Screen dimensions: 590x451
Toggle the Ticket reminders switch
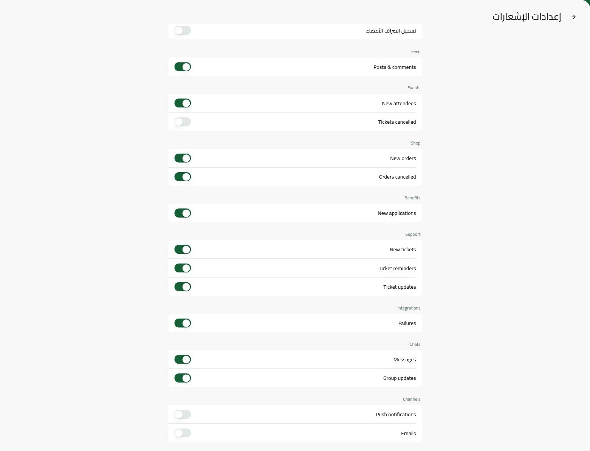pos(183,268)
